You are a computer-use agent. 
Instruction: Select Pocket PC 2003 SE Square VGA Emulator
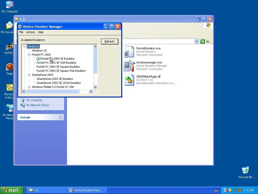click(x=61, y=71)
